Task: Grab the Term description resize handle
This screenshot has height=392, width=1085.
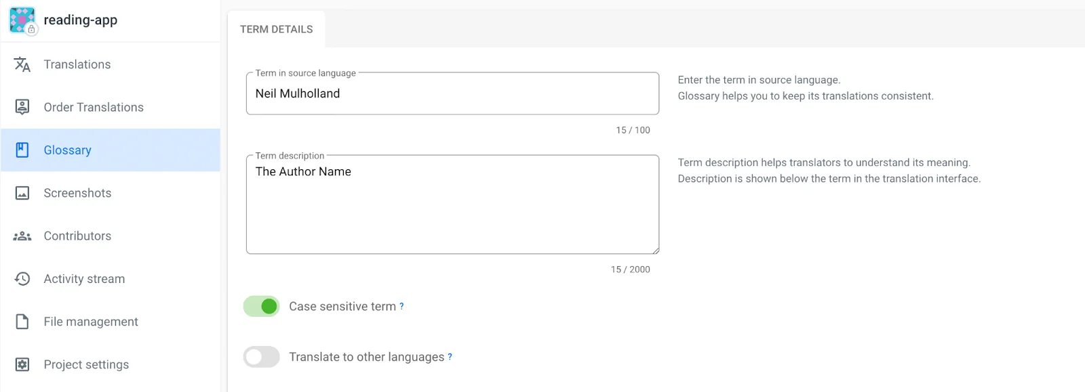Action: tap(656, 251)
